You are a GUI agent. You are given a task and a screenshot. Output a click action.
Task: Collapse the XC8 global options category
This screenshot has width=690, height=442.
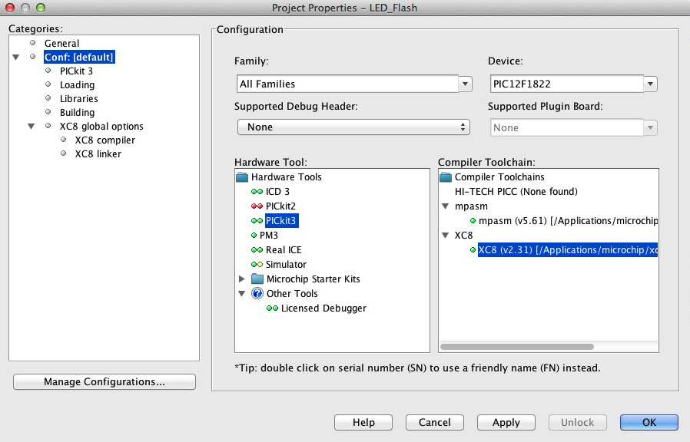coord(32,127)
